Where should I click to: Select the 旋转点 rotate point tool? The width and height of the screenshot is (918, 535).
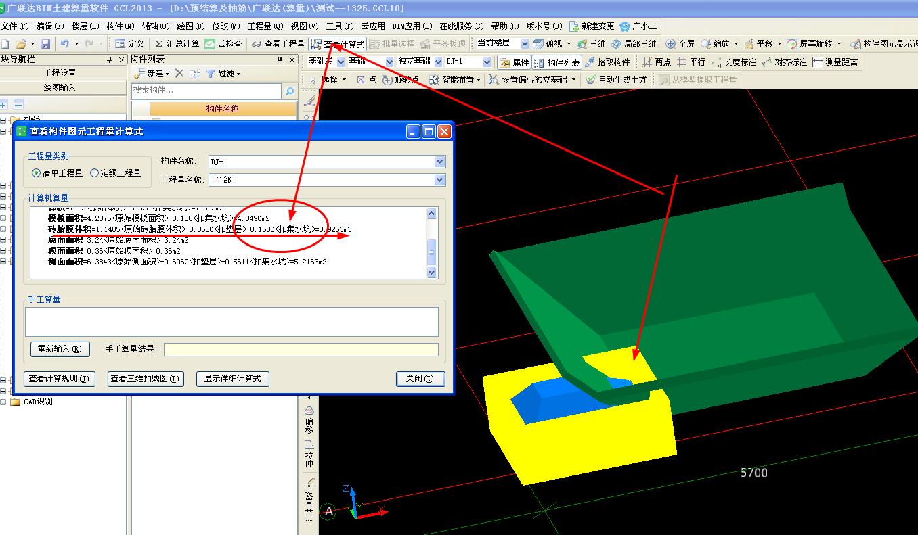pos(401,80)
